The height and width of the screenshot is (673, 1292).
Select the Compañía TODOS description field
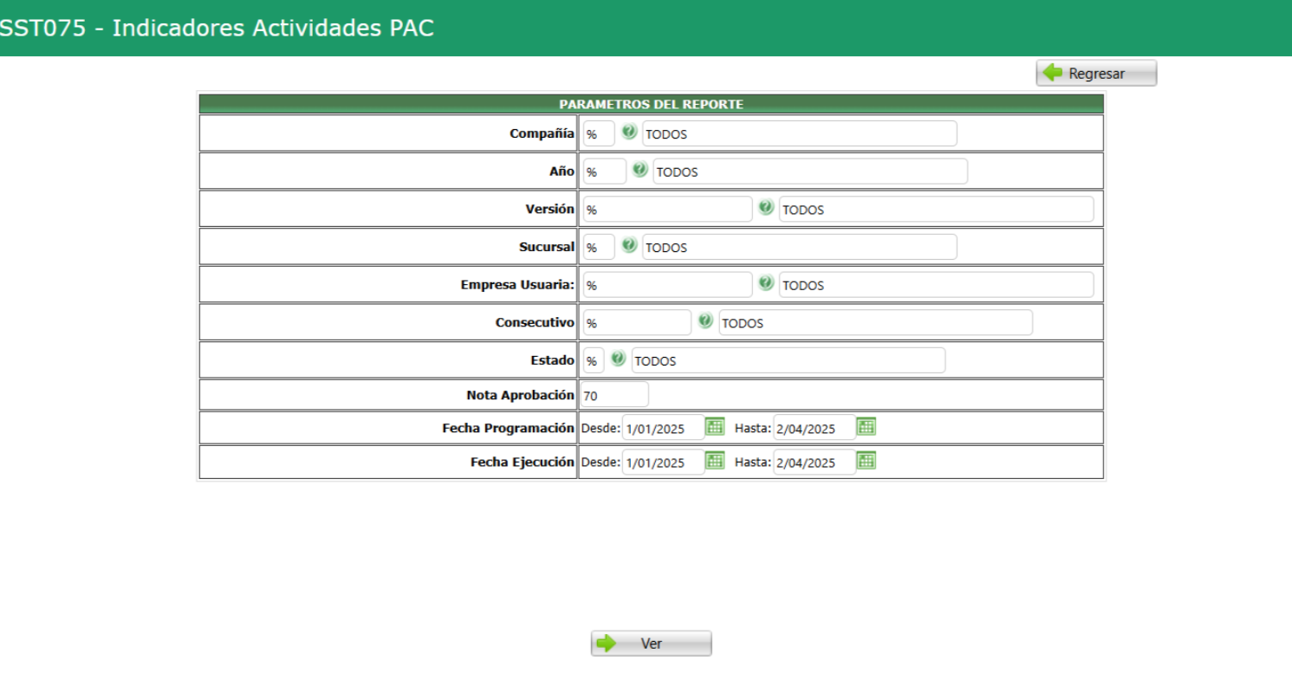tap(800, 134)
